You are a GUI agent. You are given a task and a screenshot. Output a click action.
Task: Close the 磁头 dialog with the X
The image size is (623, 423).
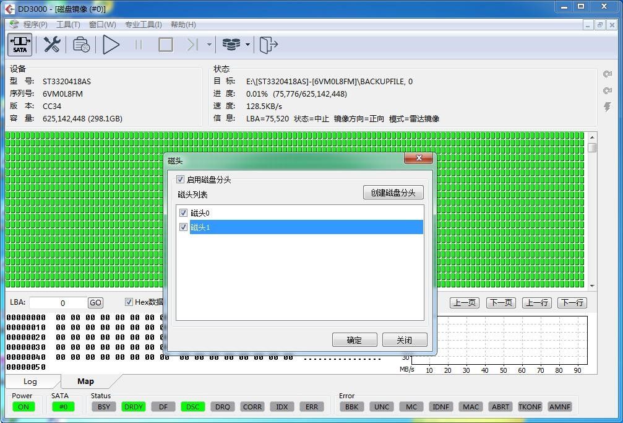[x=418, y=159]
